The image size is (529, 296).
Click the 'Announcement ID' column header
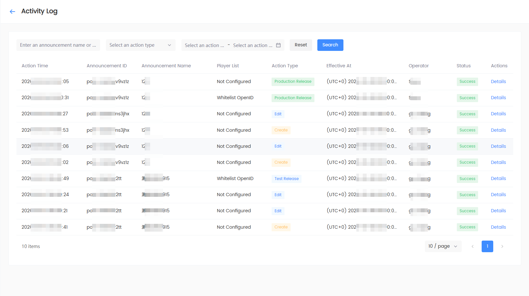pyautogui.click(x=107, y=66)
